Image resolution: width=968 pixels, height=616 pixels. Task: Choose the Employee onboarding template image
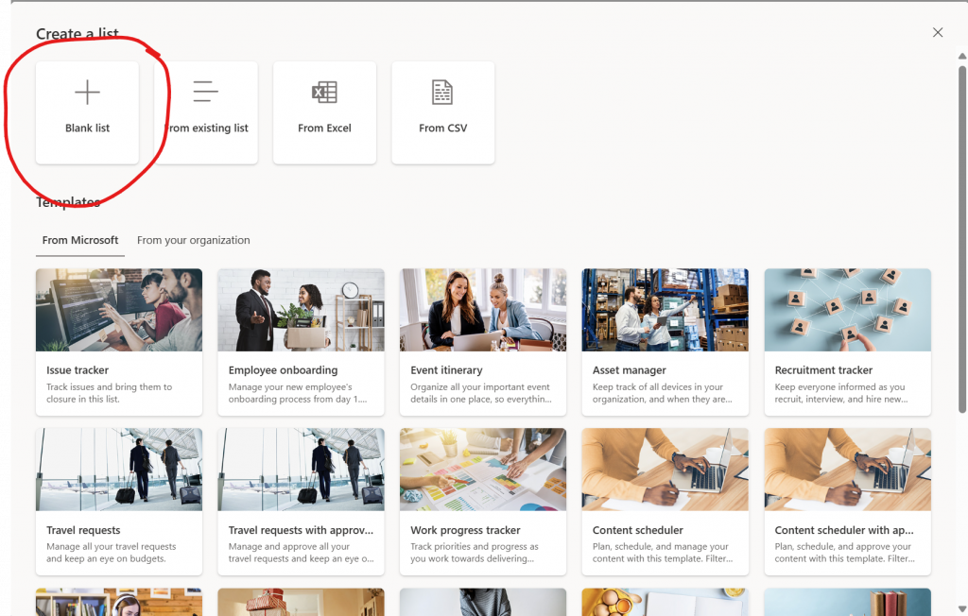coord(301,310)
